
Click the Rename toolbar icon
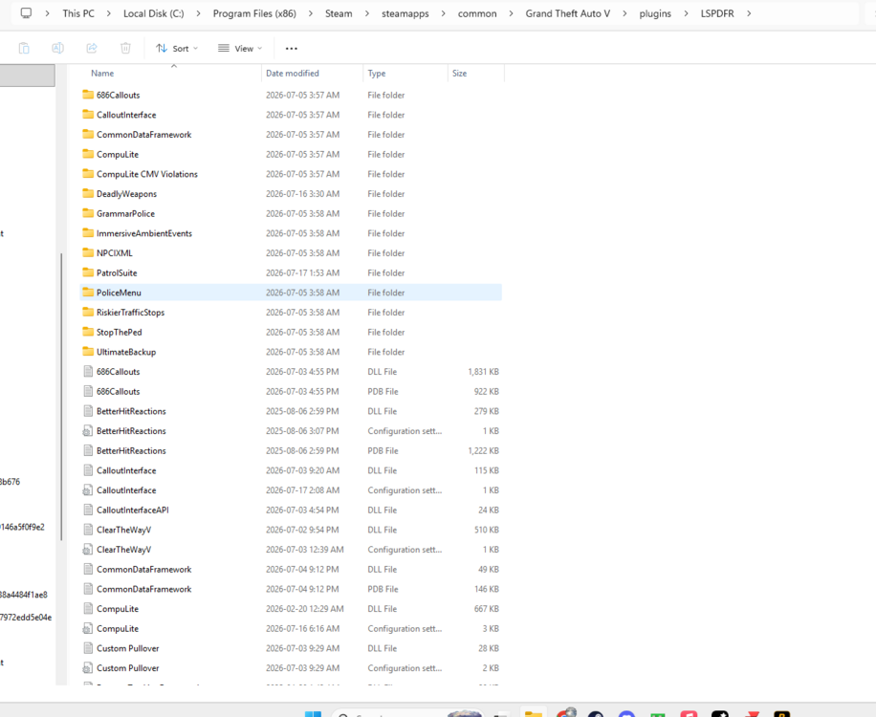57,49
